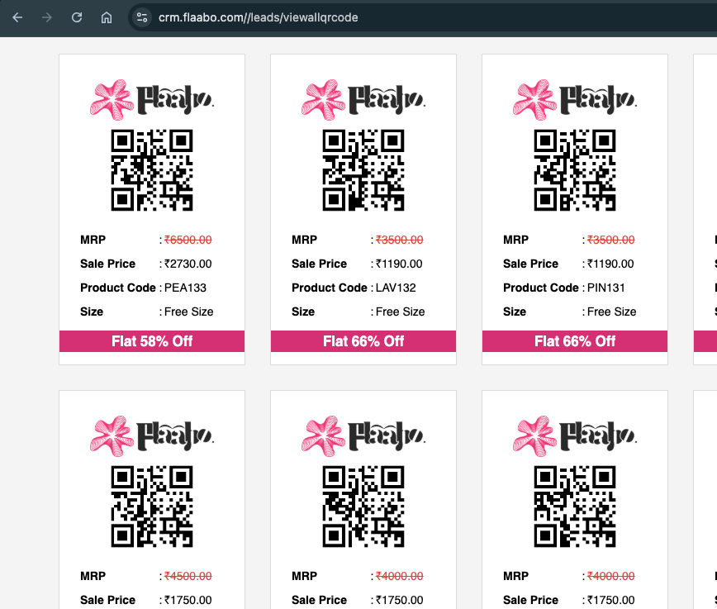This screenshot has height=609, width=717.
Task: Select the QR code for product PIN131
Action: (x=575, y=170)
